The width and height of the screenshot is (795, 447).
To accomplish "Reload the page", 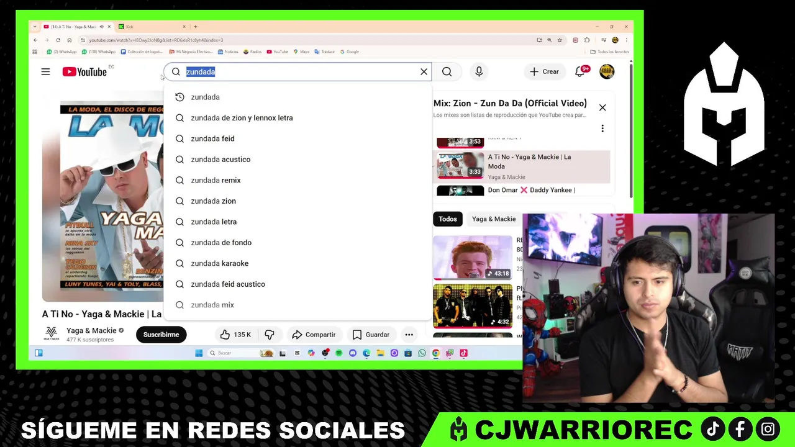I will 58,40.
